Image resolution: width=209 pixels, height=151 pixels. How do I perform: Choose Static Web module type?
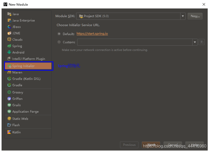click(28, 119)
